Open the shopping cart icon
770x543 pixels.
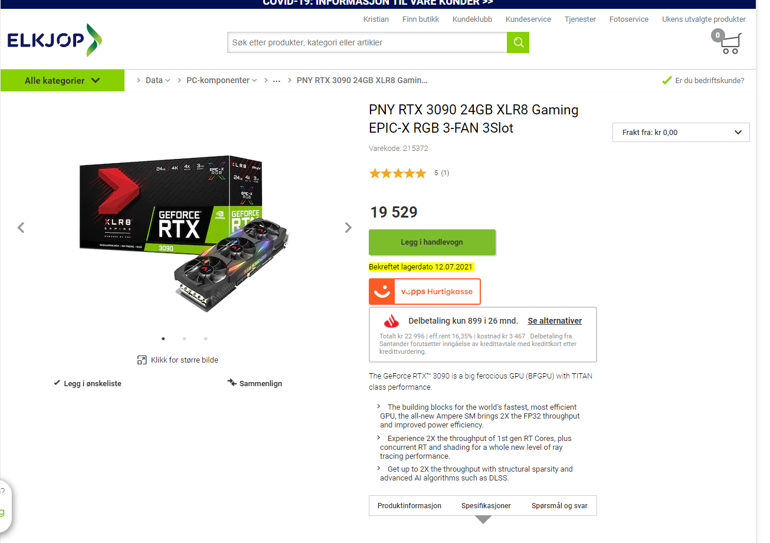(726, 42)
